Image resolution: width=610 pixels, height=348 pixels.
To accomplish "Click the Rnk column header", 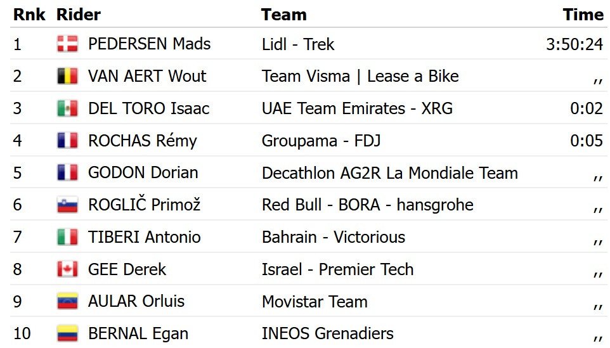I will pyautogui.click(x=29, y=15).
